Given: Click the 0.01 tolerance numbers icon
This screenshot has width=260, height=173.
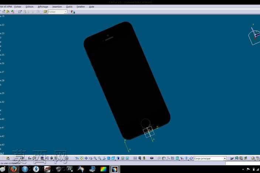Looking at the screenshot, I should [172, 158].
